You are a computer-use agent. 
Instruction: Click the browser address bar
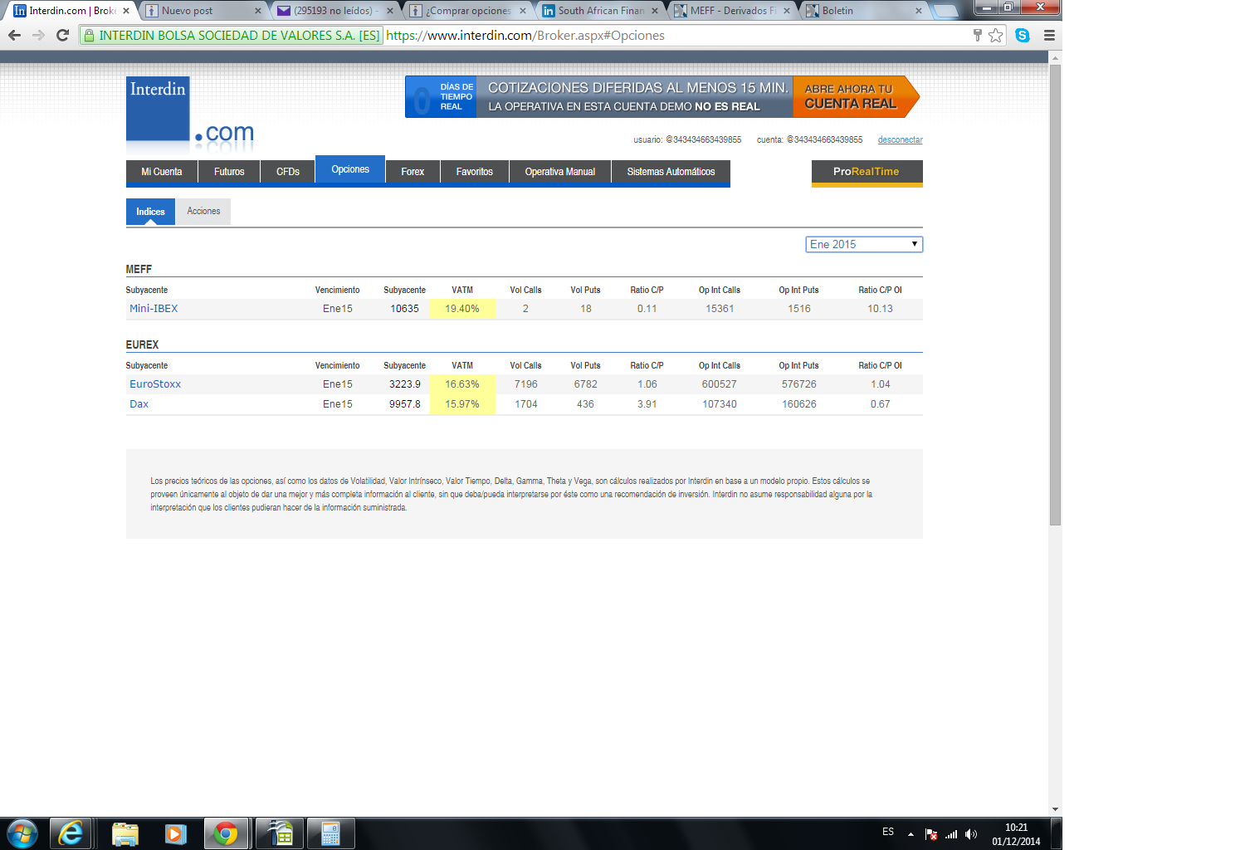(676, 35)
